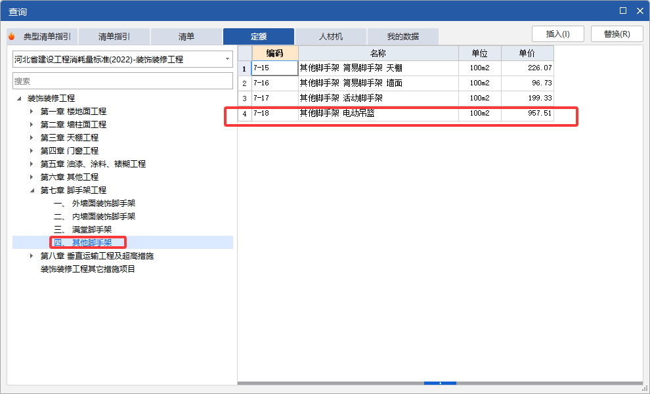Select 三、满堂脚手架 in the tree
This screenshot has width=650, height=394.
(x=84, y=229)
